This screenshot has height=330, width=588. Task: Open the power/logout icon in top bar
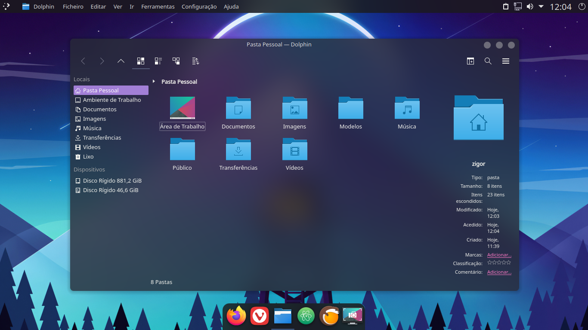tap(582, 6)
